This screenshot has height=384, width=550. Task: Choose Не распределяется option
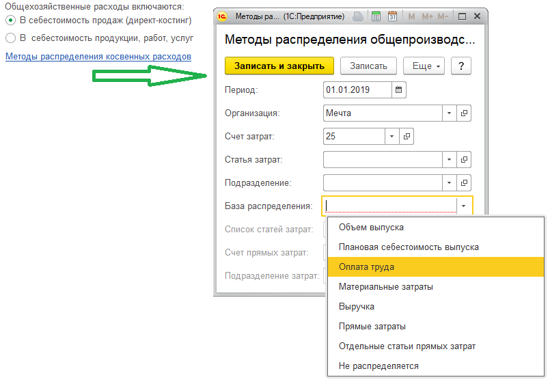click(x=436, y=366)
